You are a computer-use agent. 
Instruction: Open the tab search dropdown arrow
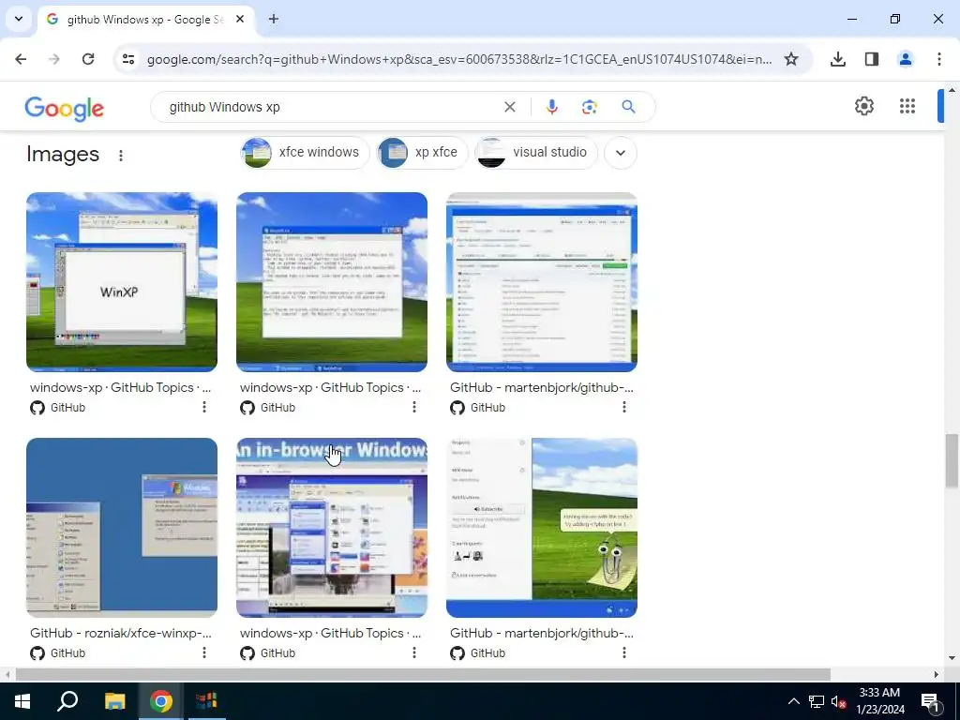(19, 19)
